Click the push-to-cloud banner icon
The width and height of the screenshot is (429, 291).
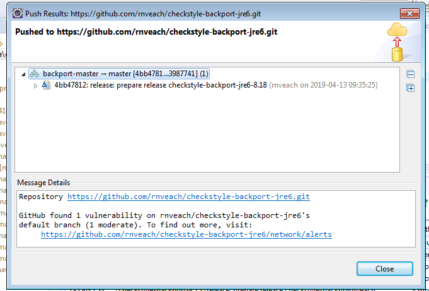397,42
